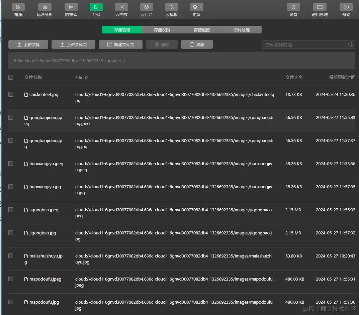Image resolution: width=359 pixels, height=315 pixels.
Task: Check the huoxiangjiyu.jpg row checkbox
Action: tap(11, 187)
